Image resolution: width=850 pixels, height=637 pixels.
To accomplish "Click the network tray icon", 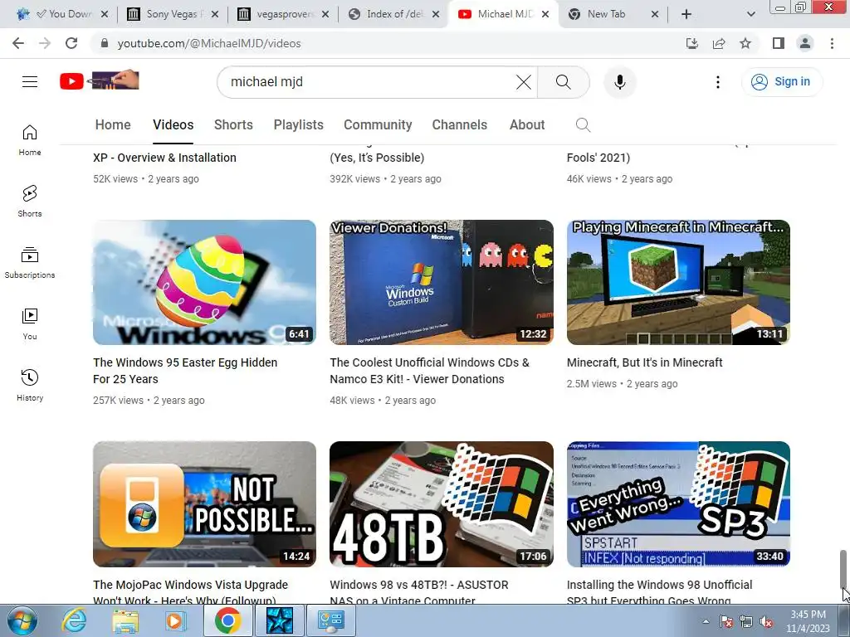I will 746,621.
